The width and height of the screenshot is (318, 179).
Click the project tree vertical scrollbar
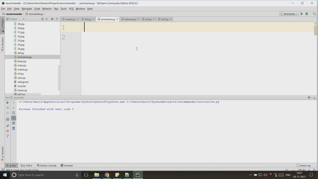point(59,78)
